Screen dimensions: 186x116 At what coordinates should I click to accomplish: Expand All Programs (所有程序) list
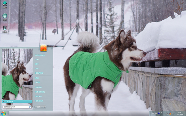[17, 102]
